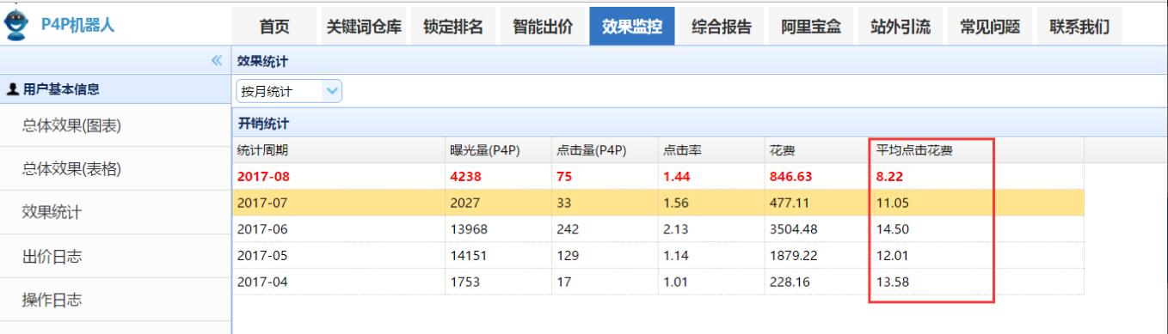Switch to the 锁定排名 tab
This screenshot has height=334, width=1168.
tap(453, 27)
